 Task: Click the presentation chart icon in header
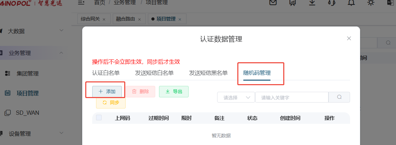coord(293,2)
